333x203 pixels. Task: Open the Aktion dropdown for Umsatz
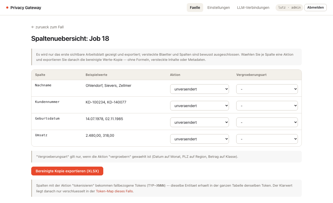click(x=200, y=139)
